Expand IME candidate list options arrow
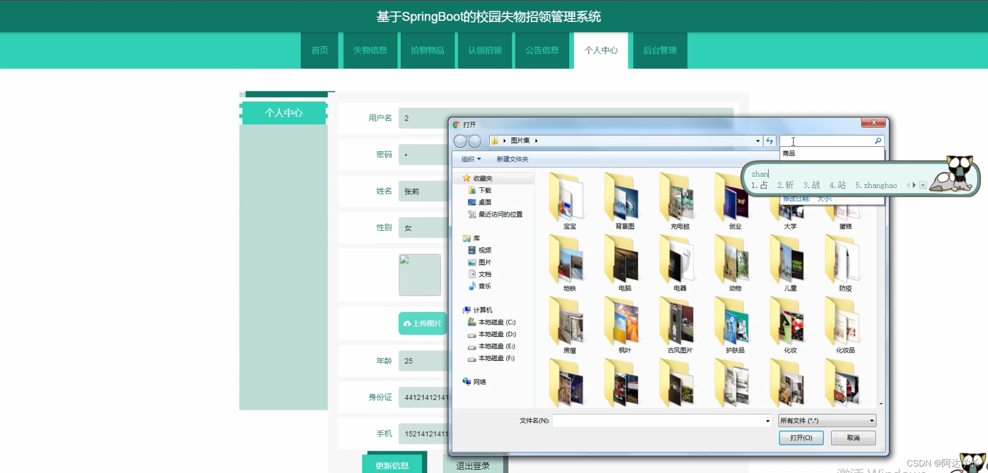 923,185
